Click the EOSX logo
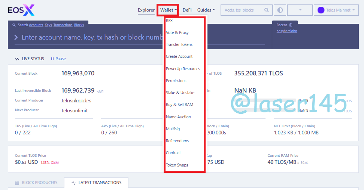Viewport: 364px width, 190px height. pyautogui.click(x=21, y=10)
